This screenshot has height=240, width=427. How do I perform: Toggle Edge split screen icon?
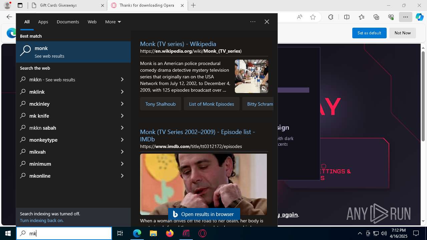point(347,17)
